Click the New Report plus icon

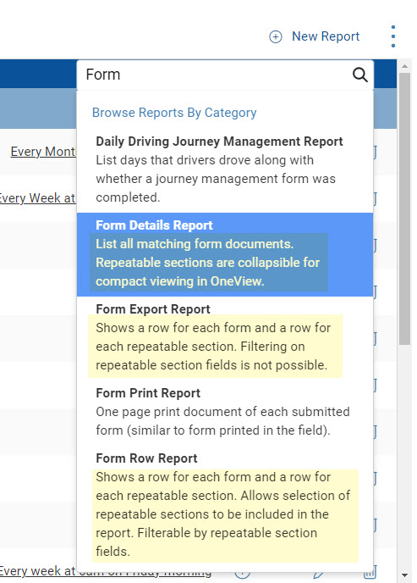tap(275, 36)
